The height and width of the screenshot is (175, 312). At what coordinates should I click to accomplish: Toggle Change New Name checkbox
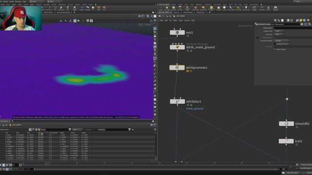(x=275, y=44)
